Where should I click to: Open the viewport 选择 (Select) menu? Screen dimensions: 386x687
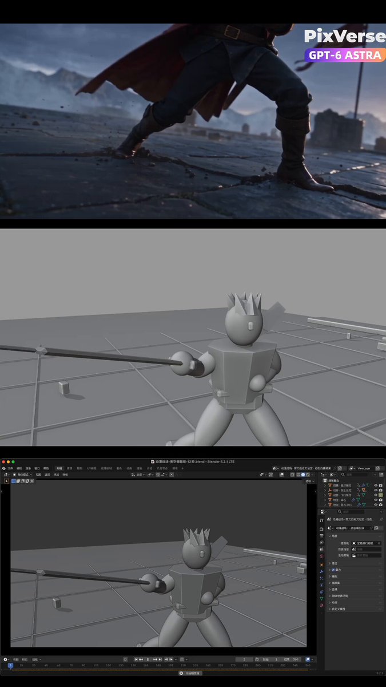(x=47, y=475)
